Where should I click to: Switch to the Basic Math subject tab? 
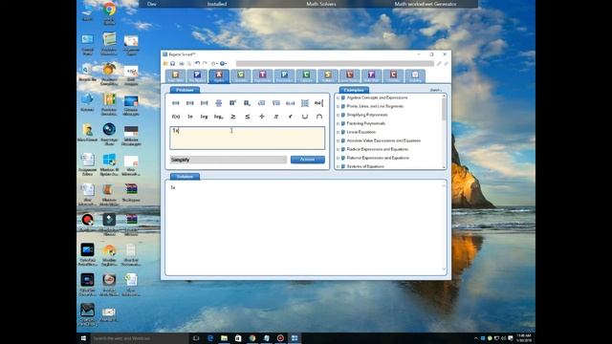175,76
